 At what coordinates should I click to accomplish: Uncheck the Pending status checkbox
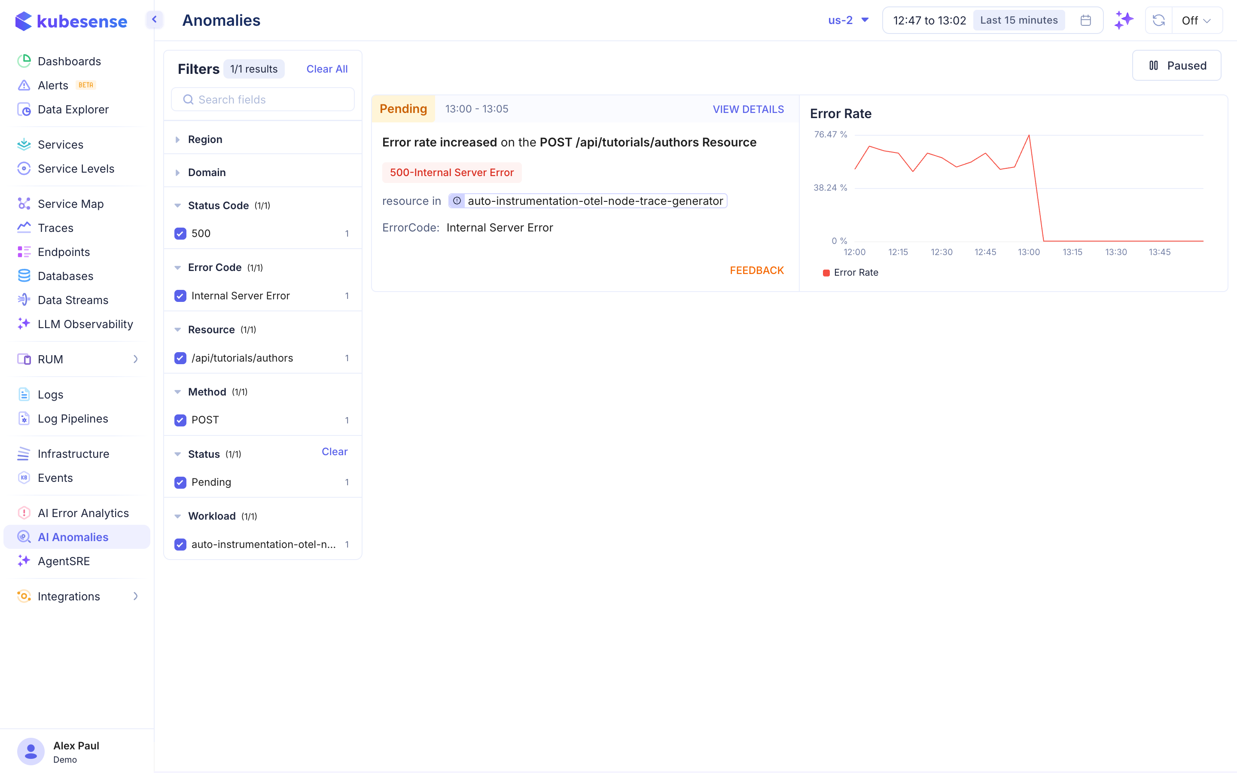(180, 482)
